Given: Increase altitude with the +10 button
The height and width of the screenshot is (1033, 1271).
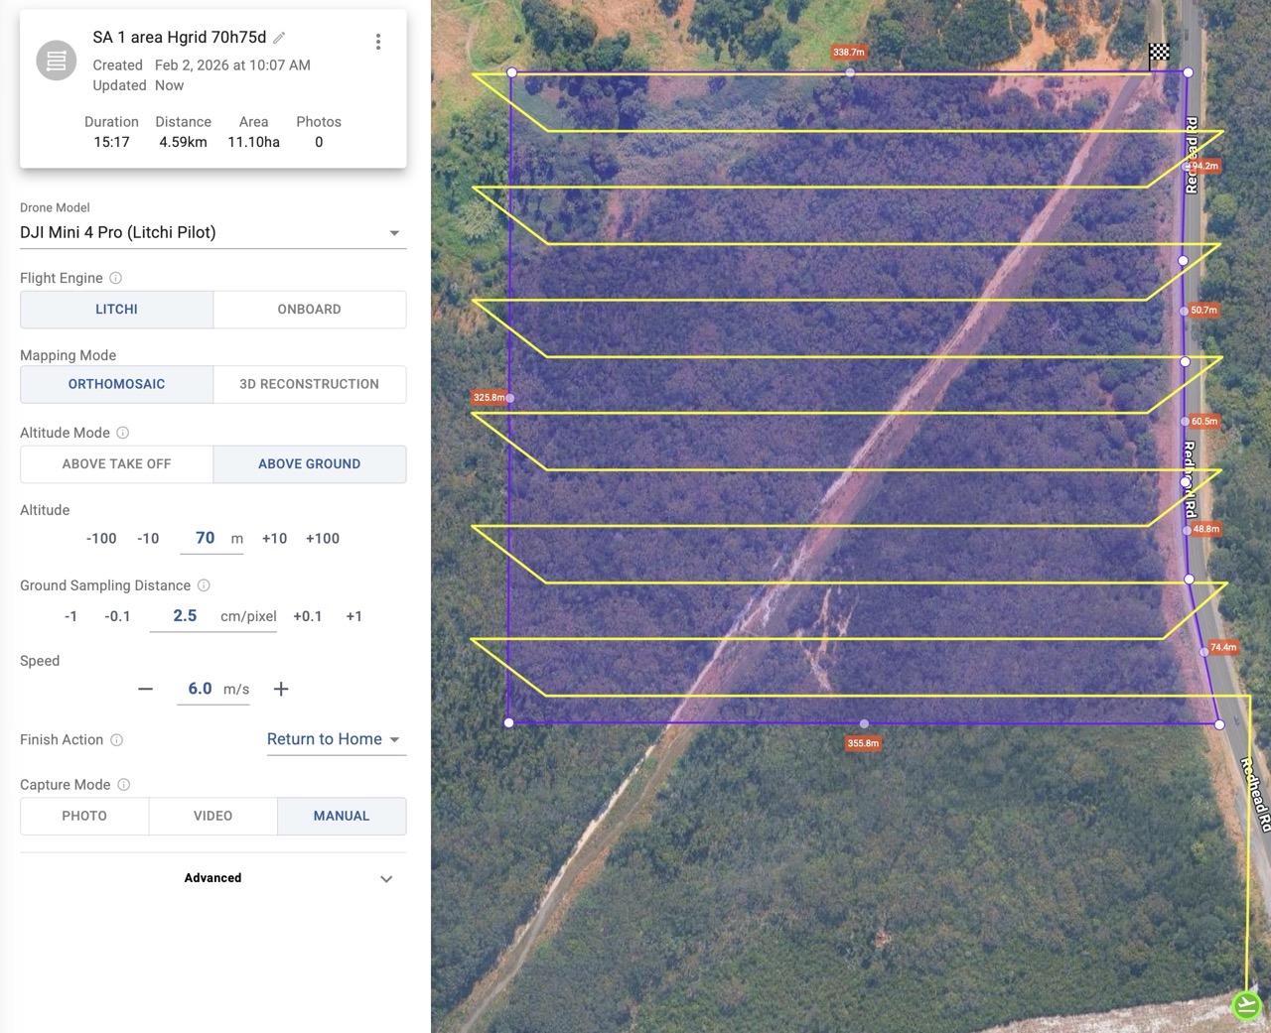Looking at the screenshot, I should 274,539.
